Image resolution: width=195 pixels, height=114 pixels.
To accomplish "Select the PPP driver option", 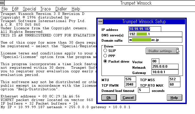I will pyautogui.click(x=105, y=56).
